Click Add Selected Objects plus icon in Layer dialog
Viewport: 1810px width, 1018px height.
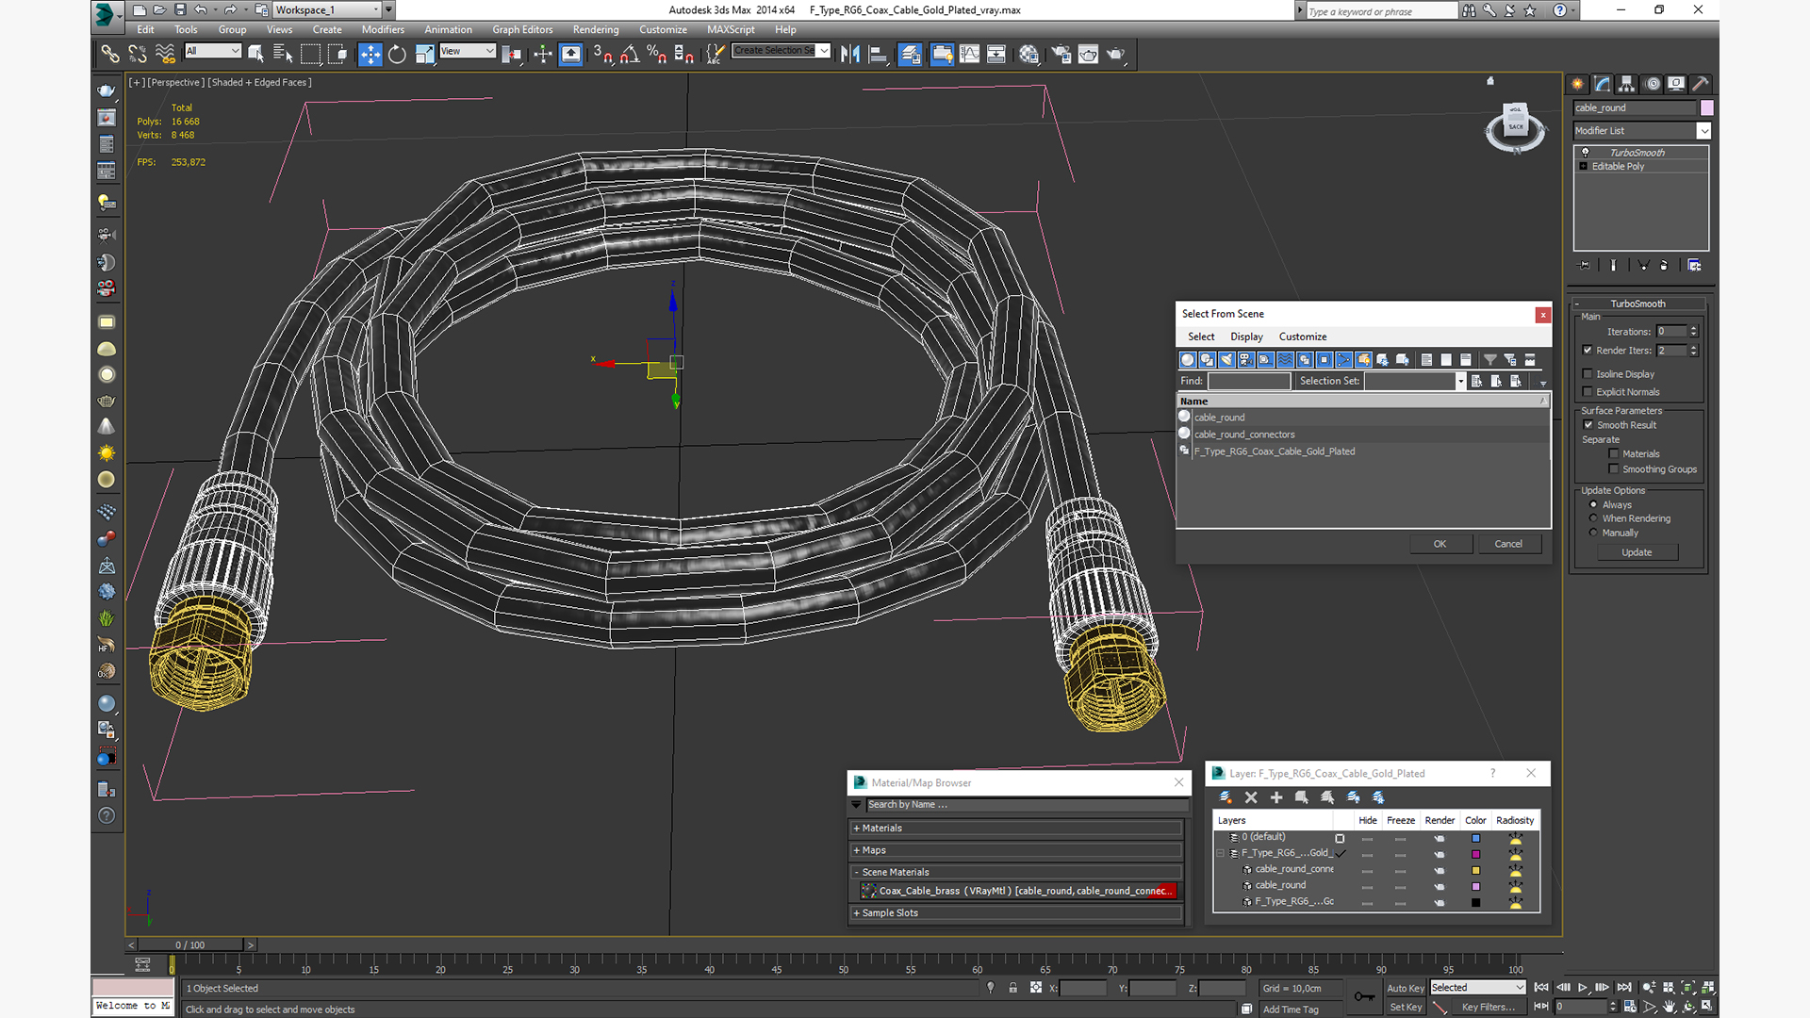pyautogui.click(x=1276, y=797)
